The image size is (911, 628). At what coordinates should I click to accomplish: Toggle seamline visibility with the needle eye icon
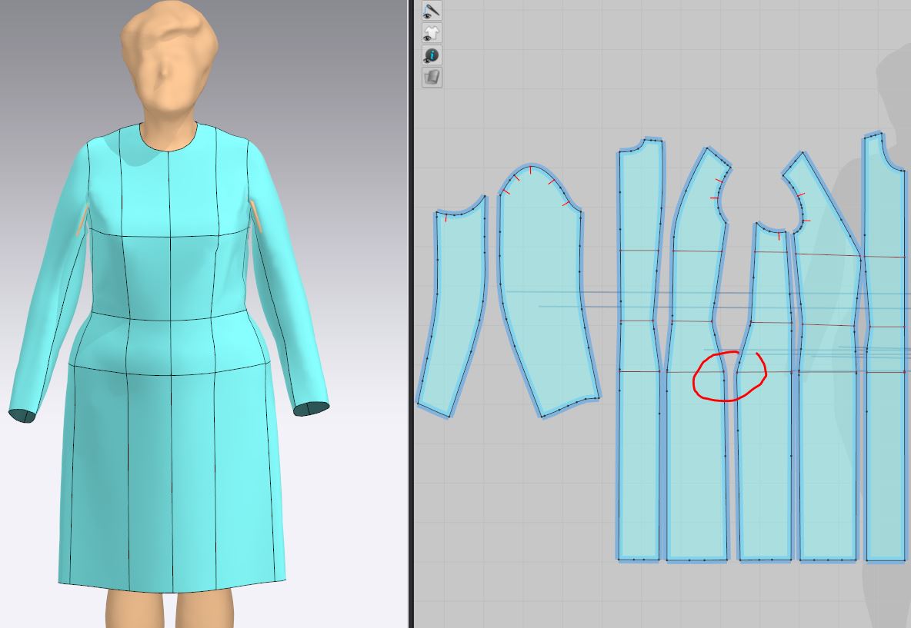(432, 11)
